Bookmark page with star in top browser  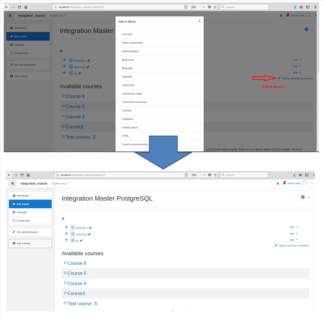pos(215,7)
